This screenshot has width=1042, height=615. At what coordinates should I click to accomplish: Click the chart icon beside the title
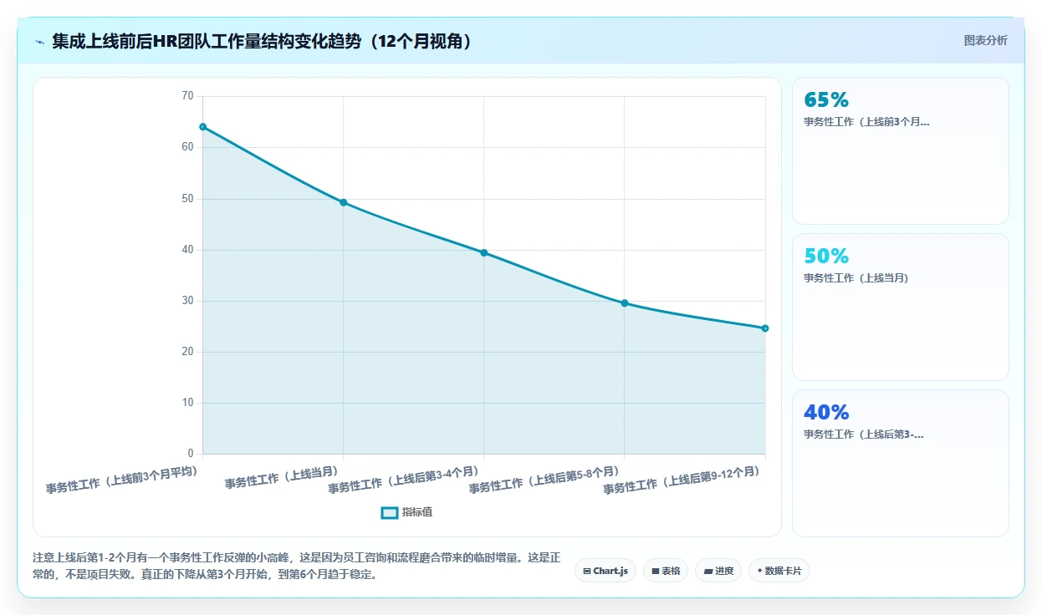coord(39,41)
